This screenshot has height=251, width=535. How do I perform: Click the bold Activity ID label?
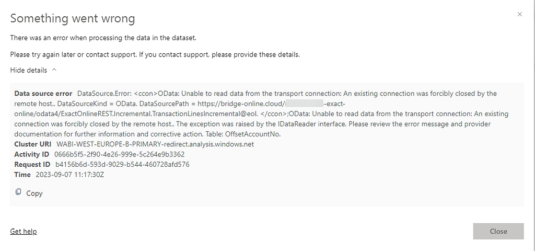[32, 154]
